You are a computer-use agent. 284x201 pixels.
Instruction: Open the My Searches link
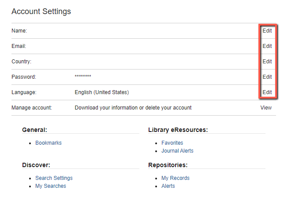coord(51,186)
